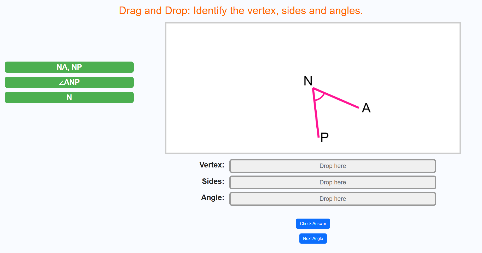
Task: Click letter N label in the diagram
Action: tap(308, 81)
